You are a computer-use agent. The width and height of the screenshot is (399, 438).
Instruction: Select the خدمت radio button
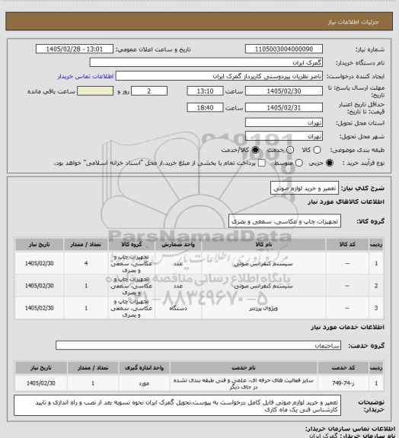click(x=290, y=150)
